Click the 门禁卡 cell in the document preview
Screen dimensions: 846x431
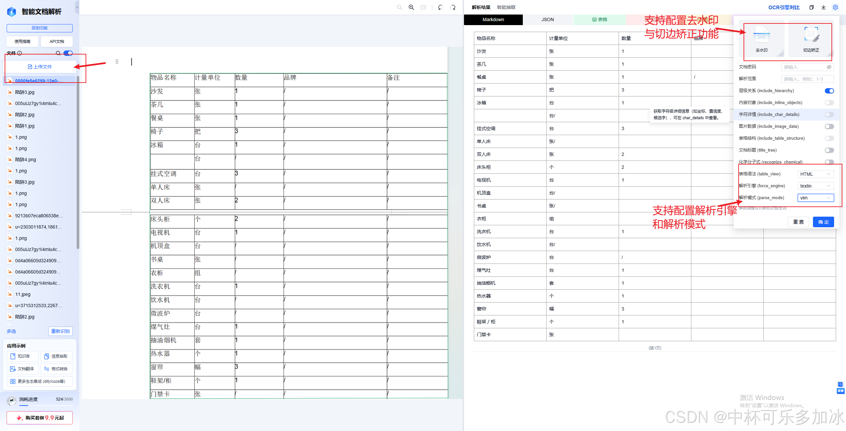point(172,394)
